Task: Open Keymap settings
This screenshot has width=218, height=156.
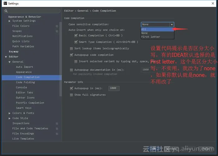Action: click(13, 52)
